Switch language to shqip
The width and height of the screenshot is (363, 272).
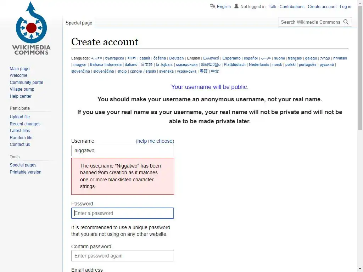click(x=122, y=71)
